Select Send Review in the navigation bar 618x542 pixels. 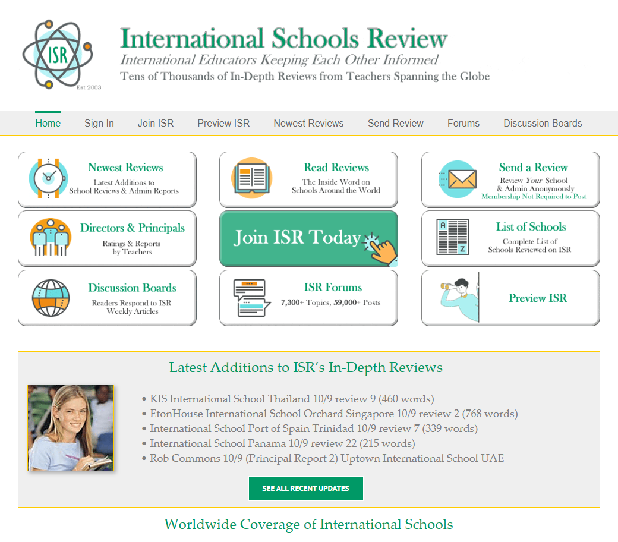click(395, 124)
